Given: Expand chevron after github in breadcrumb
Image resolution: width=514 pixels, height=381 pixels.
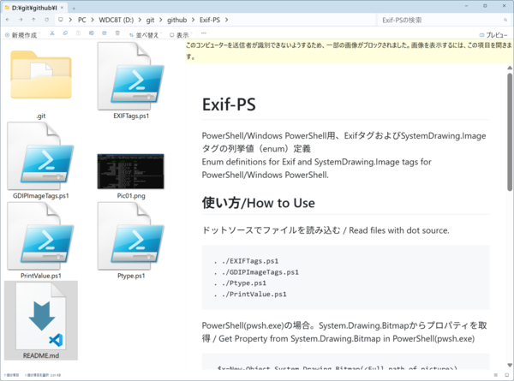Looking at the screenshot, I should 193,20.
